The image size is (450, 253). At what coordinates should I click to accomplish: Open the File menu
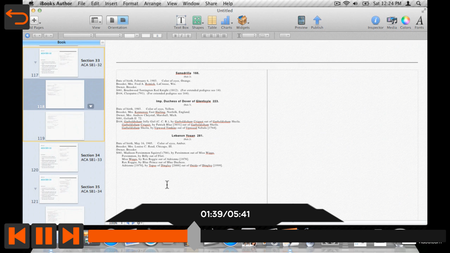pyautogui.click(x=81, y=4)
